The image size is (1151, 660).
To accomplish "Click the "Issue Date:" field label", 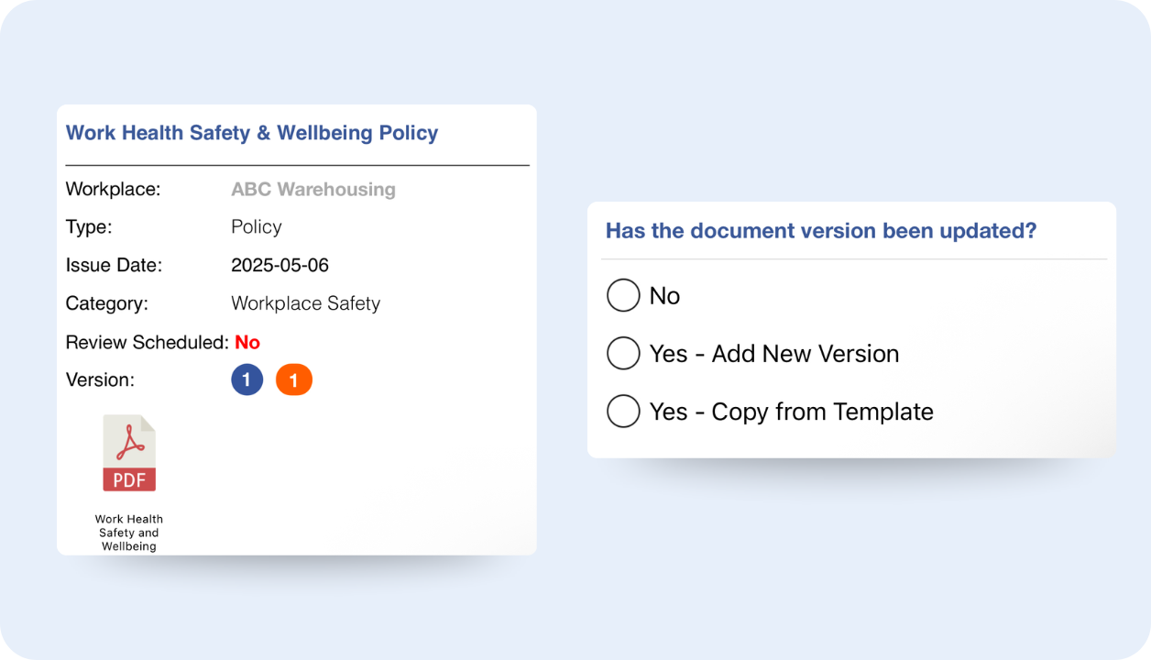I will coord(114,266).
